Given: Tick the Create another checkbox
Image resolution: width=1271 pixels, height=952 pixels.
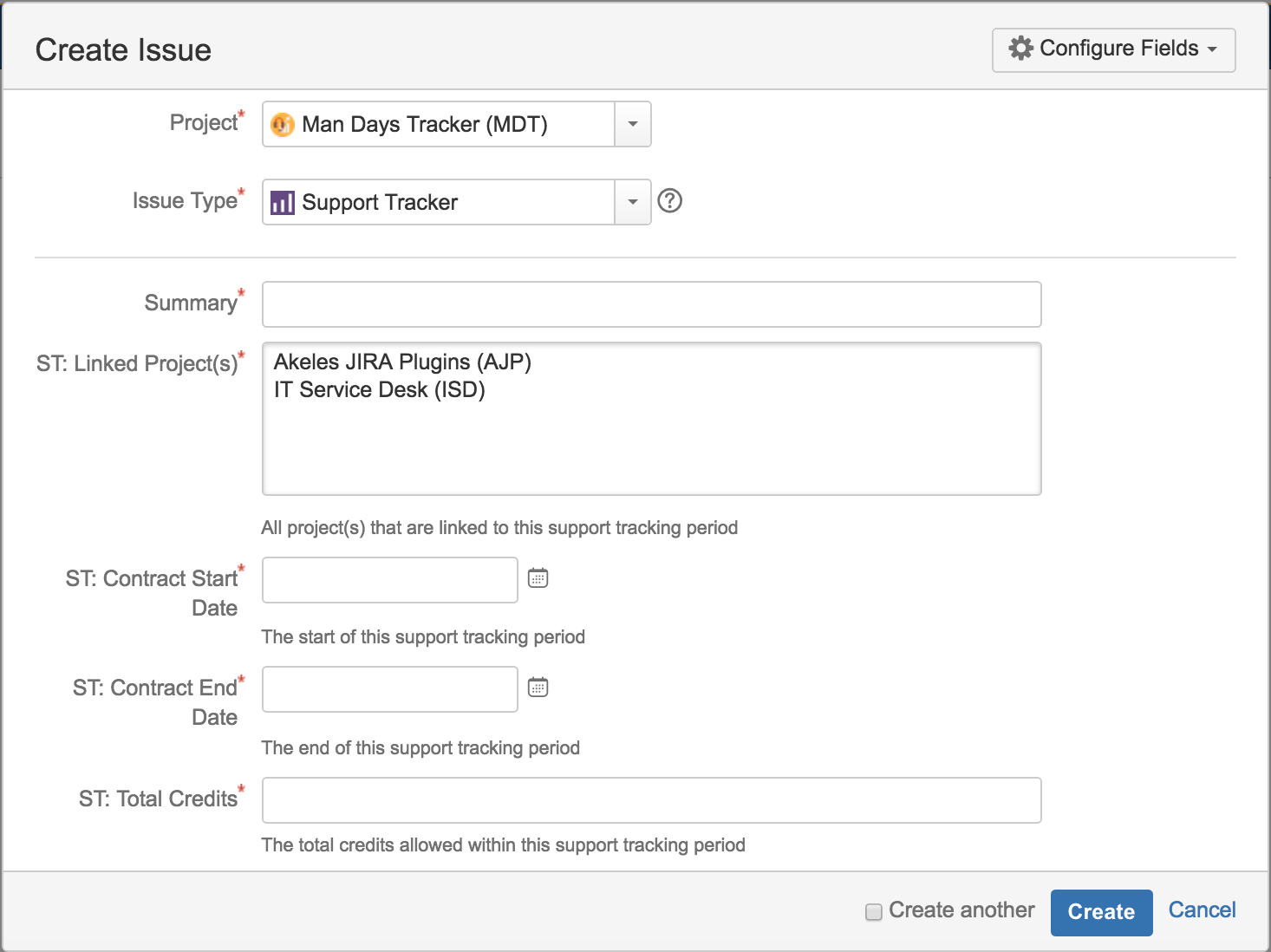Looking at the screenshot, I should (874, 911).
